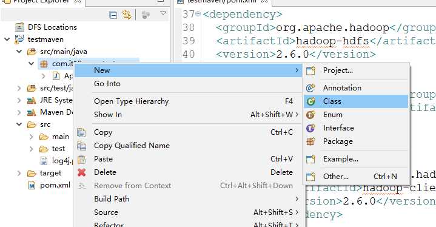Create a new Enum
Viewport: 436px width, 227px height.
(x=356, y=115)
